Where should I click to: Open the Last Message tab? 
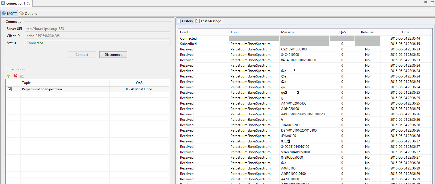point(208,21)
